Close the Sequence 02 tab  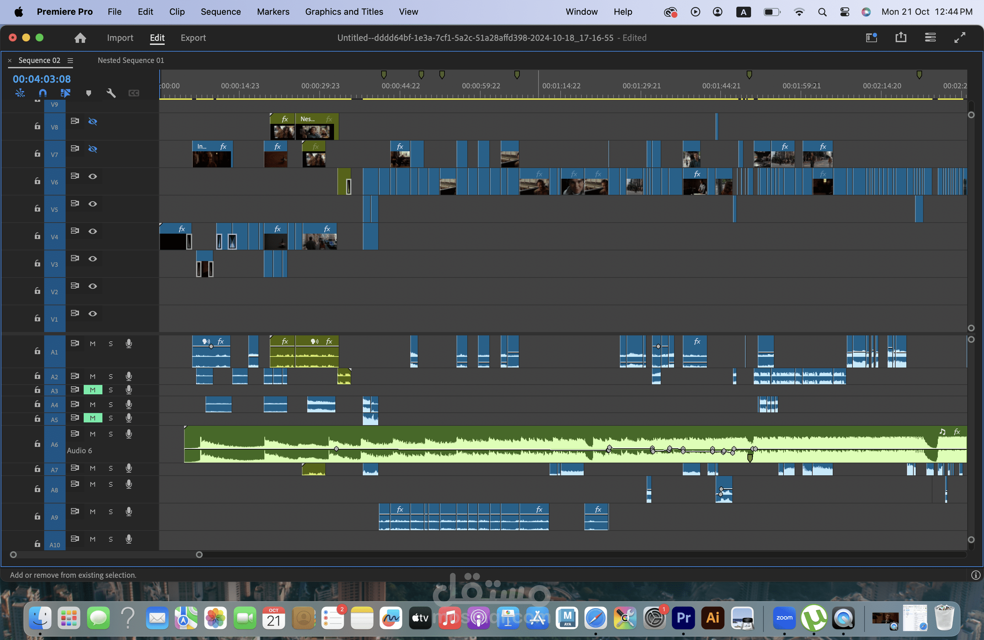[10, 60]
